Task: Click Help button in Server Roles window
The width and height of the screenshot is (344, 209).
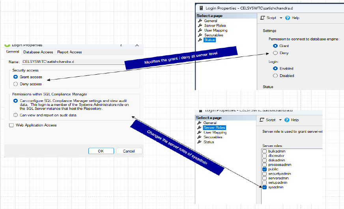Action: (x=292, y=120)
